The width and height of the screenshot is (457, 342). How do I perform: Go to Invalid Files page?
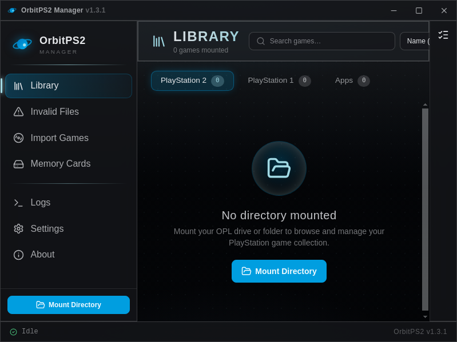(69, 112)
